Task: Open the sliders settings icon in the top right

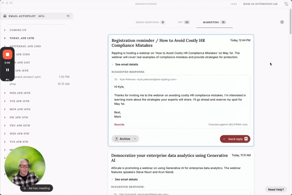Action: 286,4
